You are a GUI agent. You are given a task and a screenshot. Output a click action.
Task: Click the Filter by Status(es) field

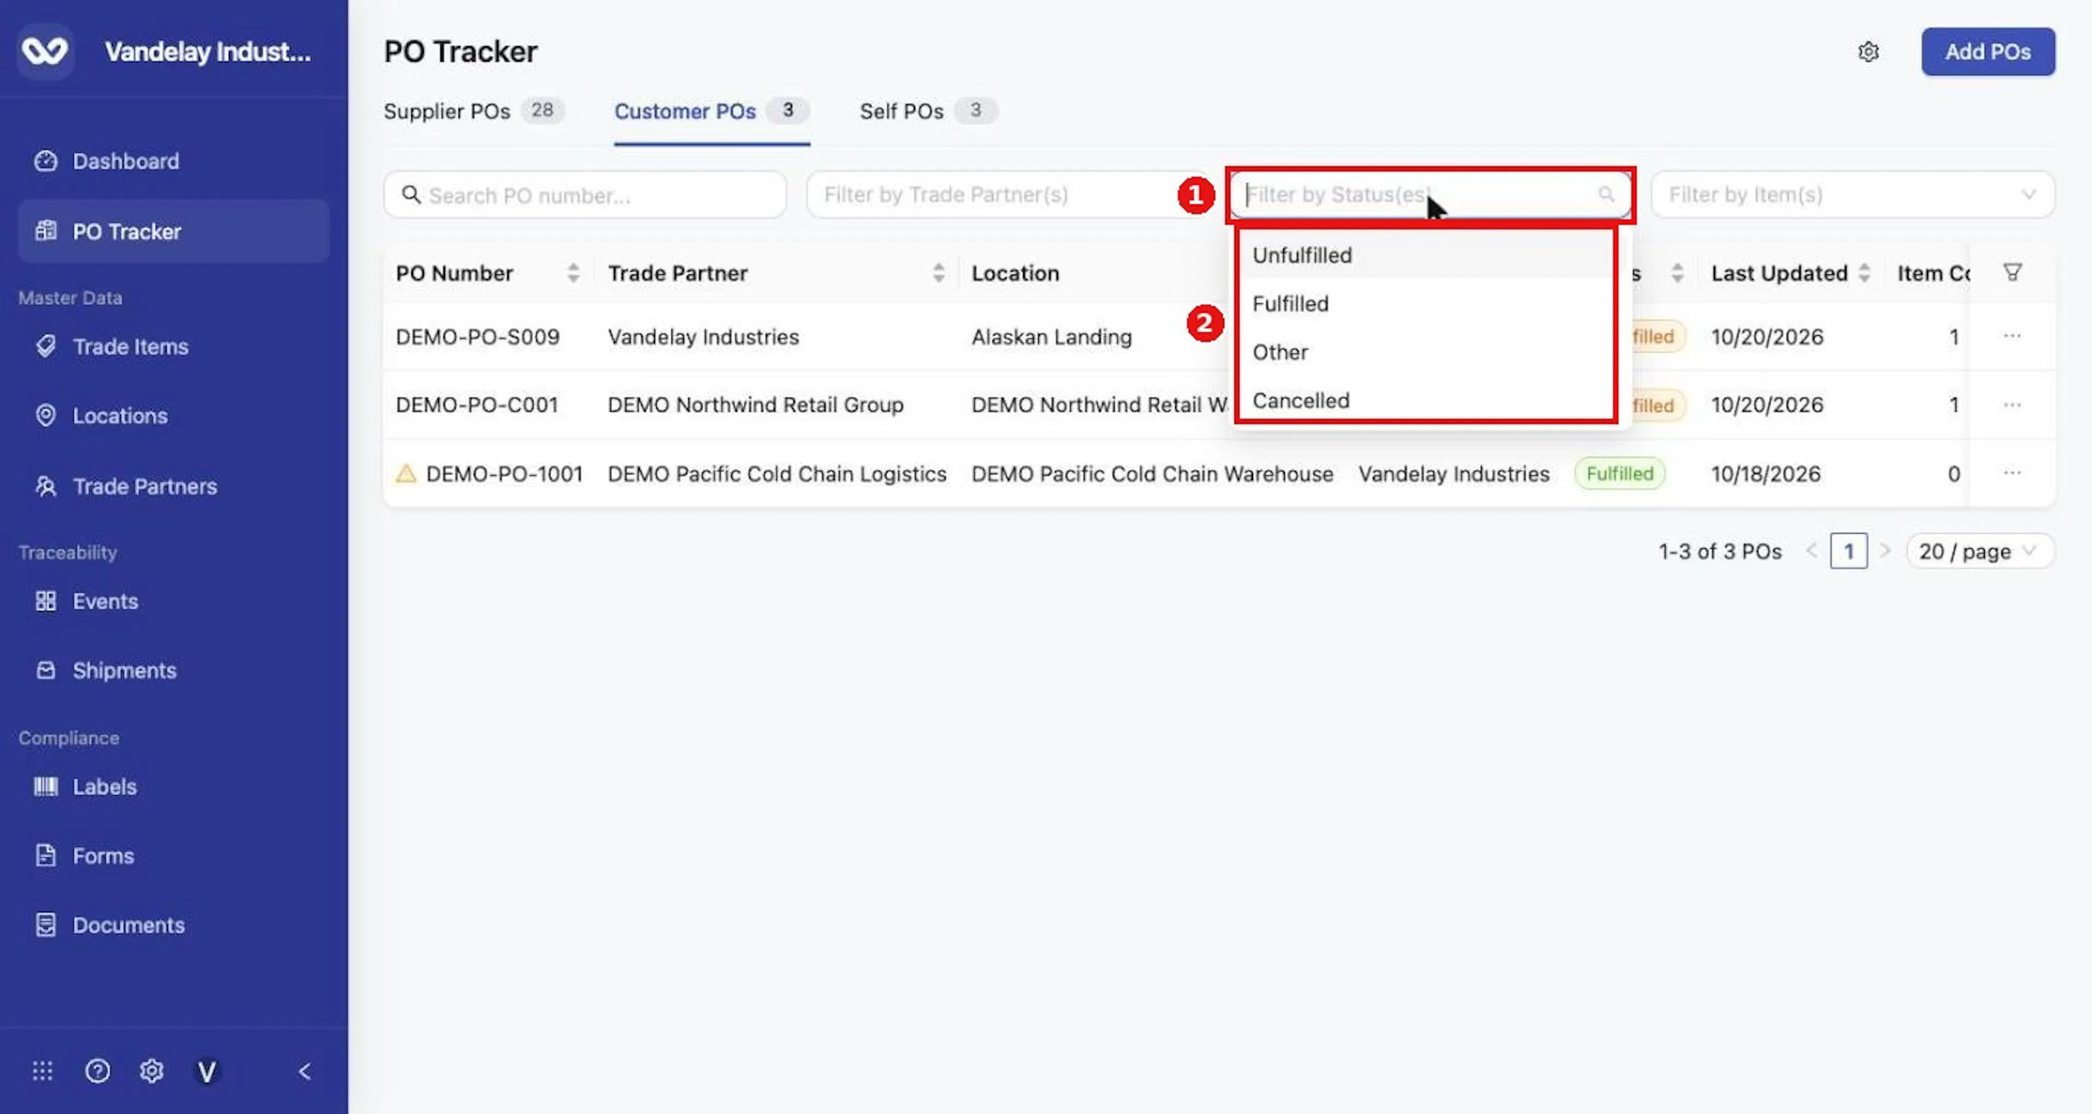tap(1430, 195)
